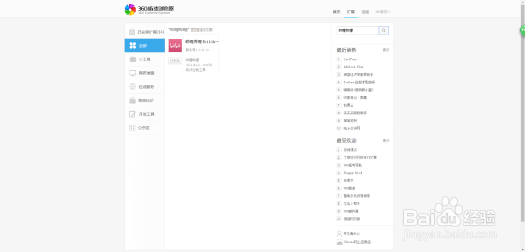Open 360旅游 in popular list
The height and width of the screenshot is (252, 525).
pyautogui.click(x=349, y=188)
